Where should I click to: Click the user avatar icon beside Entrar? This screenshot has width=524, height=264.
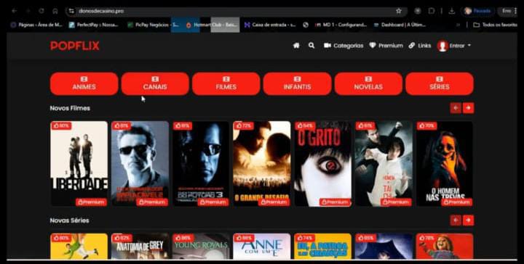pos(442,46)
